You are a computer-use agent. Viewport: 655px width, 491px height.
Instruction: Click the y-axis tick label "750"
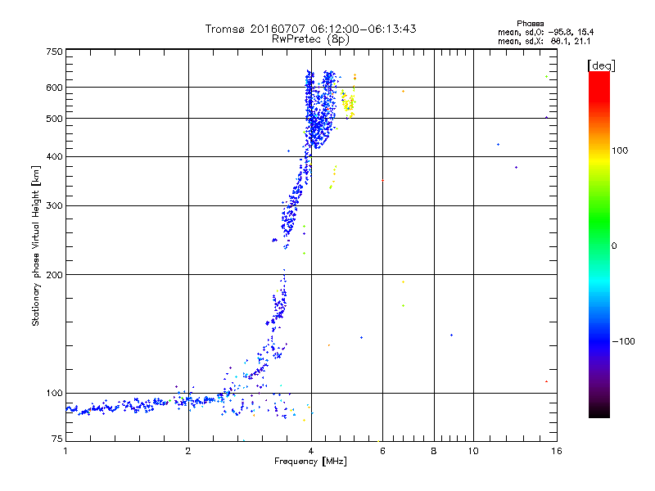click(54, 52)
